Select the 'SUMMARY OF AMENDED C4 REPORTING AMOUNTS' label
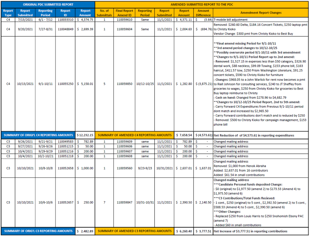310x236 pixels. 134,135
